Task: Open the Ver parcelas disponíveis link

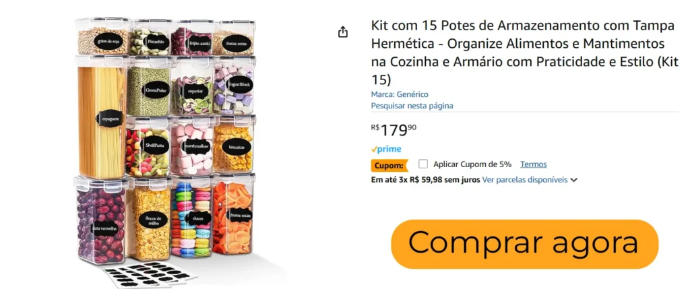Action: click(x=524, y=179)
